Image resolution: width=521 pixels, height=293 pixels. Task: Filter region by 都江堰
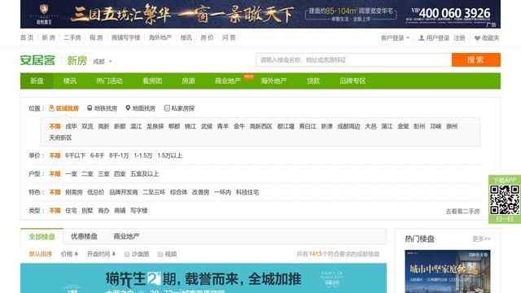(x=286, y=126)
